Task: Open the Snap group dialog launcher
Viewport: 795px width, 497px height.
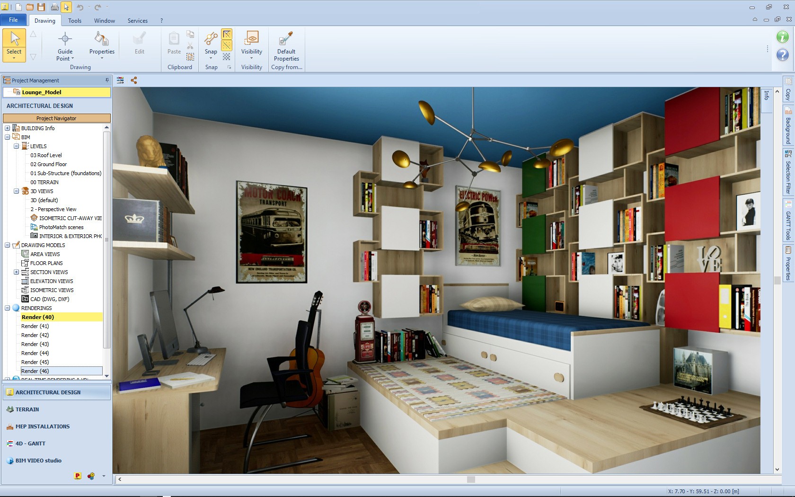Action: coord(230,67)
